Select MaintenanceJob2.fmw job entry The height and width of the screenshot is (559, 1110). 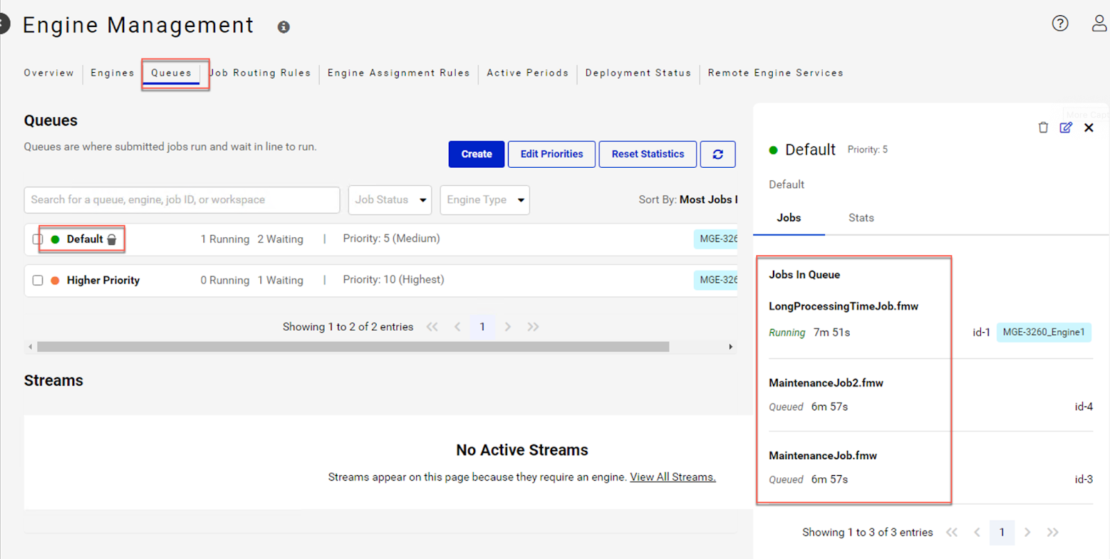826,383
